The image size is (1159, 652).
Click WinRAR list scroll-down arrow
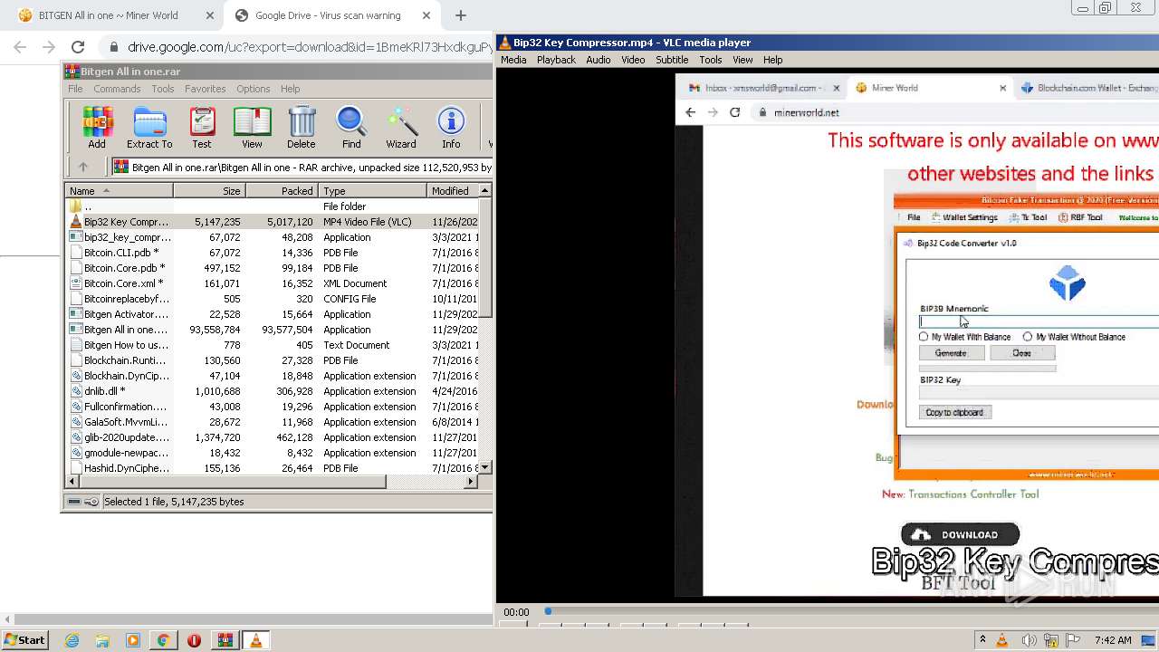point(485,467)
